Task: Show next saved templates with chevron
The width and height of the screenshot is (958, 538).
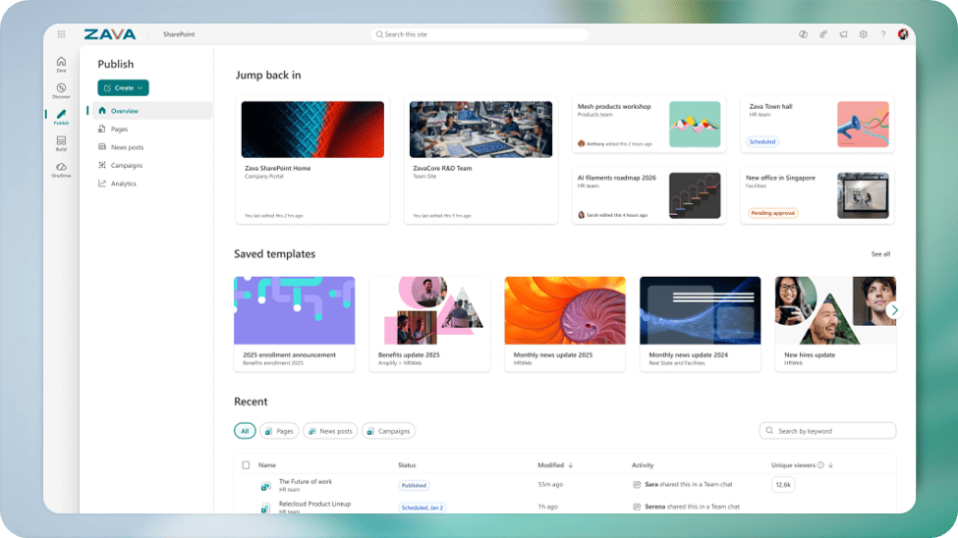Action: pos(894,310)
